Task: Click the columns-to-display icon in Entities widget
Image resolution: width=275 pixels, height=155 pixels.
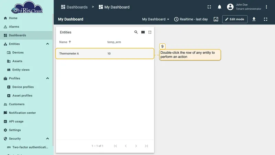Action: point(143,32)
